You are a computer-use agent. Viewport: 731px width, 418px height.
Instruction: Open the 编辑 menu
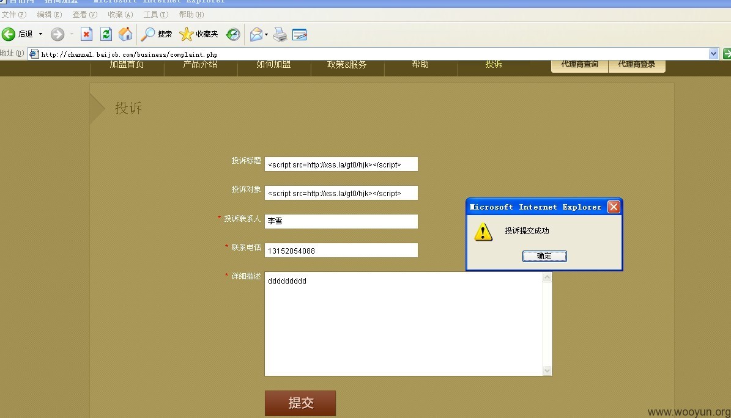50,15
